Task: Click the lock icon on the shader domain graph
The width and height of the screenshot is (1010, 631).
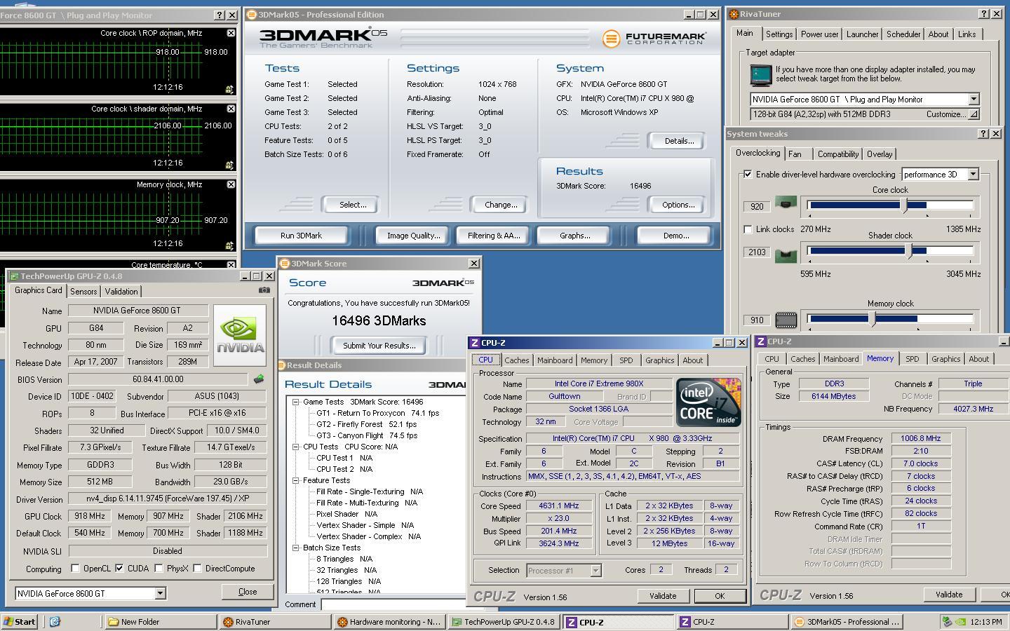Action: (229, 165)
